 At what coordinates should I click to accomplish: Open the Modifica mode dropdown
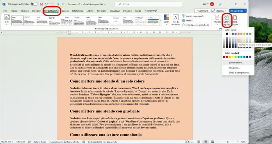(x=220, y=11)
